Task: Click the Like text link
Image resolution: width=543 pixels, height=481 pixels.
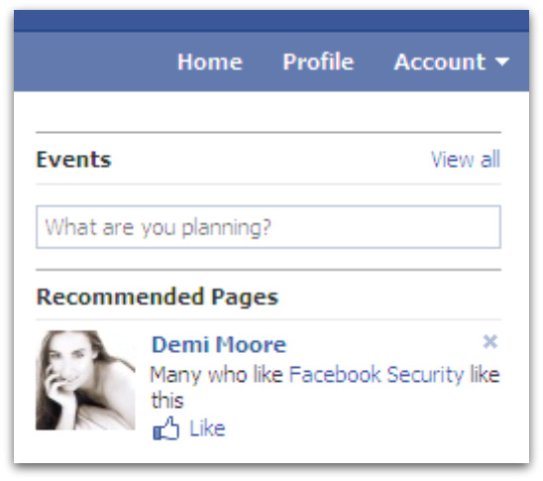Action: [207, 428]
